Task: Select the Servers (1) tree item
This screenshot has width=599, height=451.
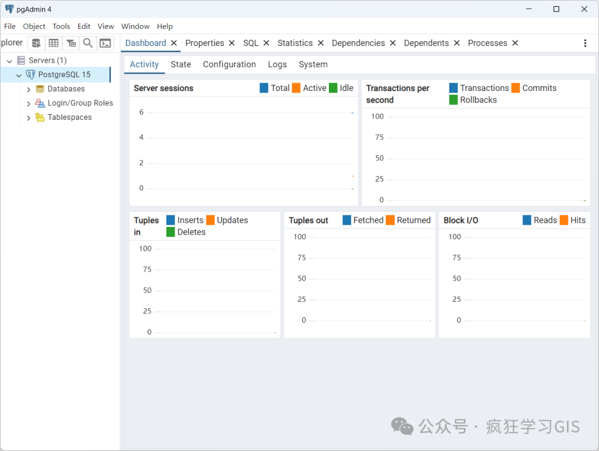Action: [x=47, y=60]
